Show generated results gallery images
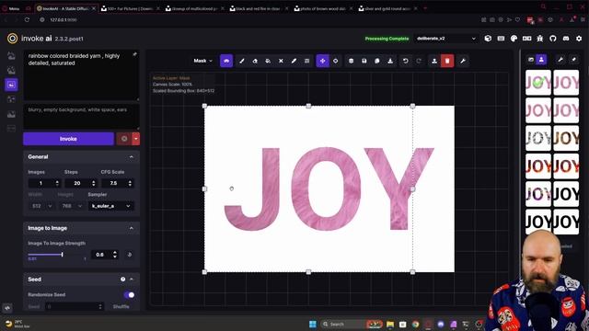This screenshot has width=589, height=331. click(x=531, y=59)
